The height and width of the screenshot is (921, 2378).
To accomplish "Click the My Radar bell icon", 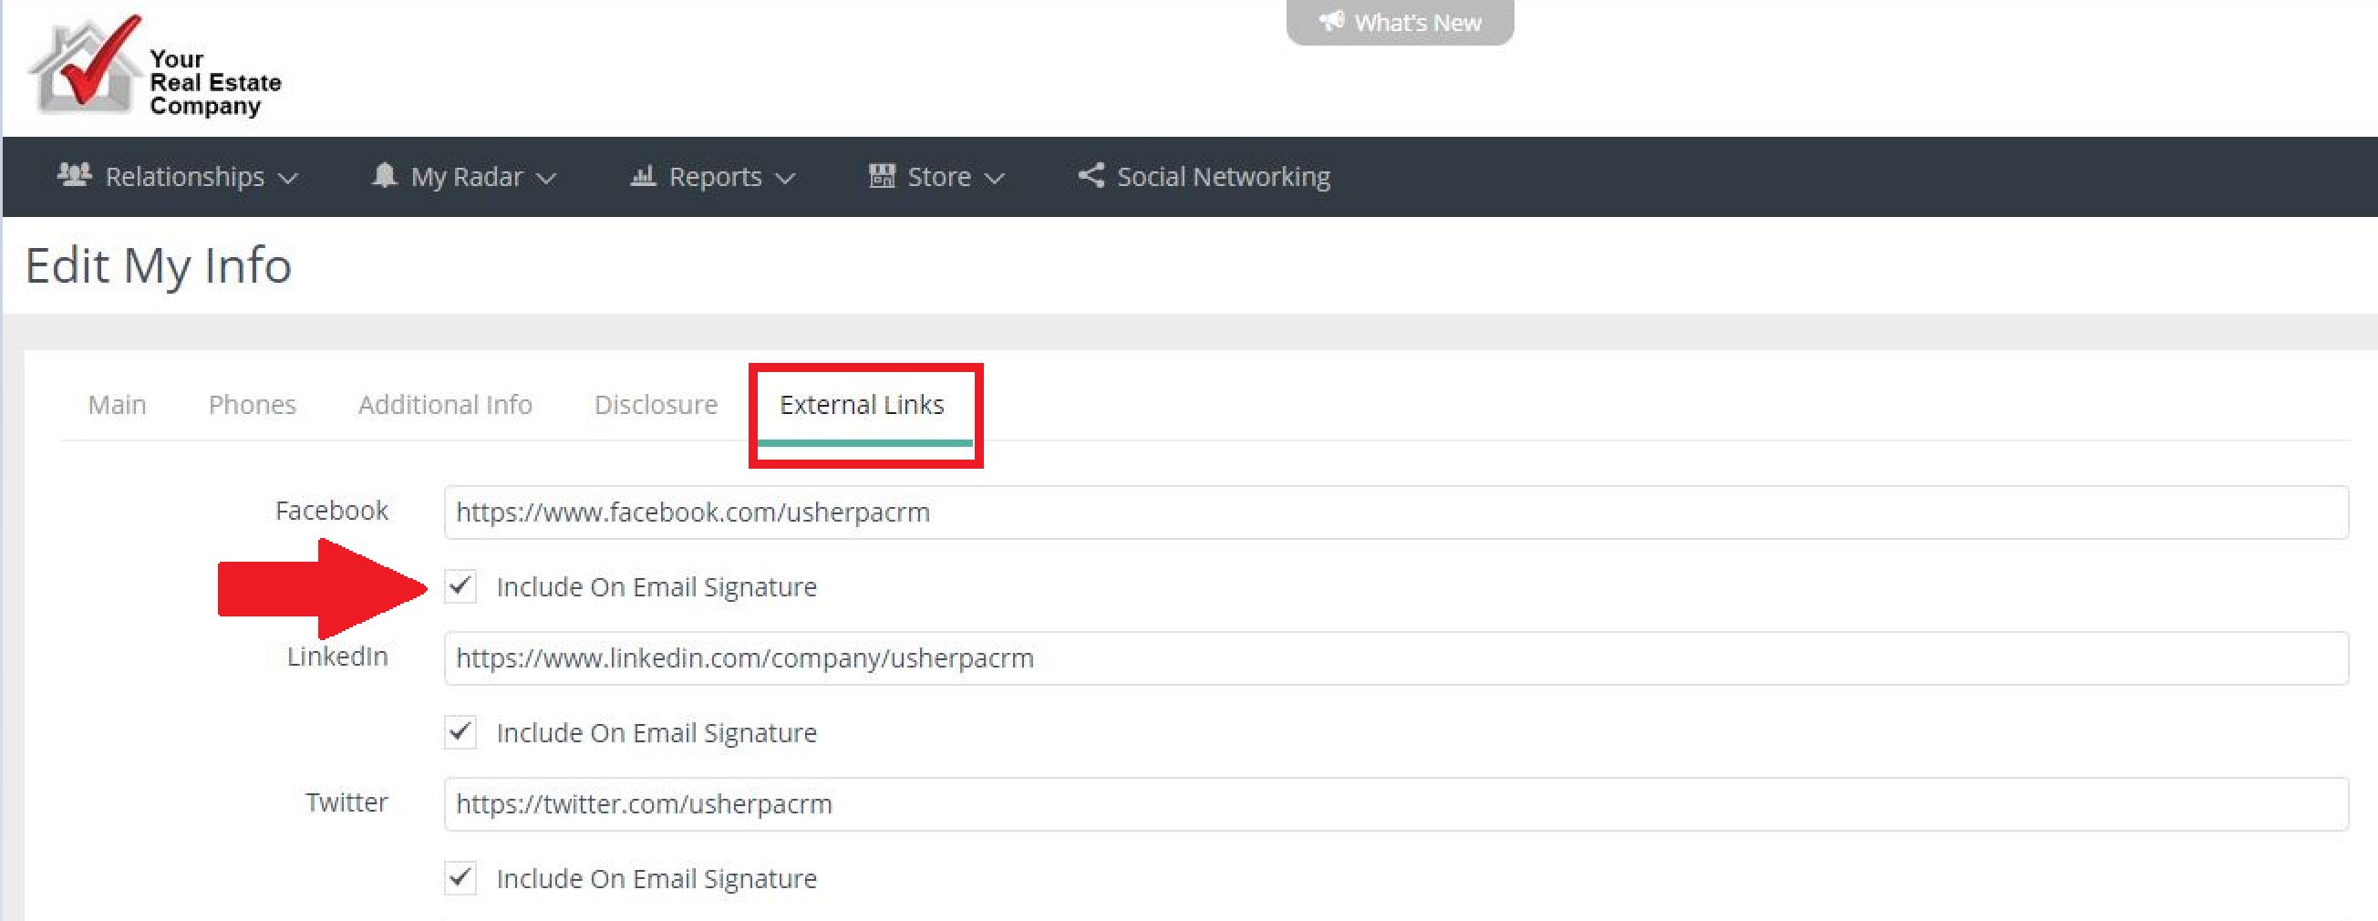I will click(x=384, y=174).
